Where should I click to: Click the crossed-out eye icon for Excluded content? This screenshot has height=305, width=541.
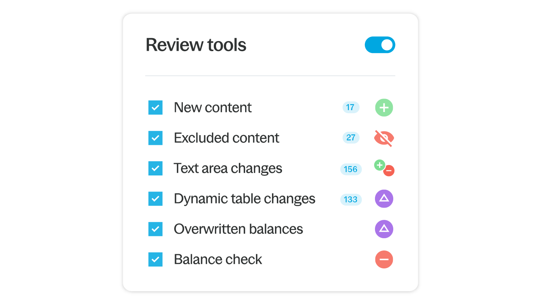coord(384,139)
